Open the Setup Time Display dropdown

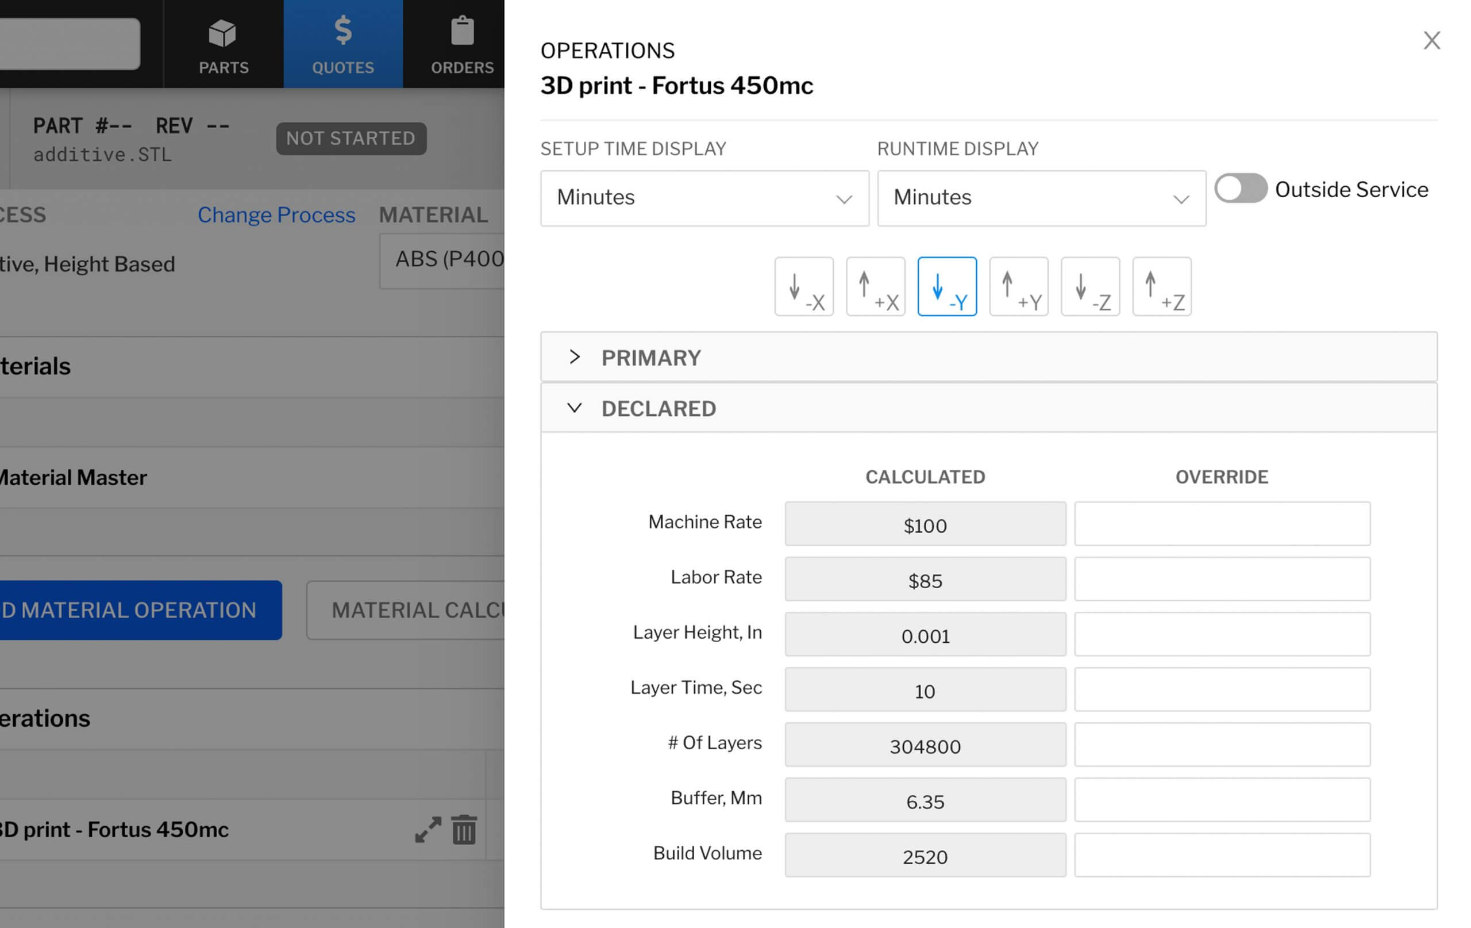point(704,198)
